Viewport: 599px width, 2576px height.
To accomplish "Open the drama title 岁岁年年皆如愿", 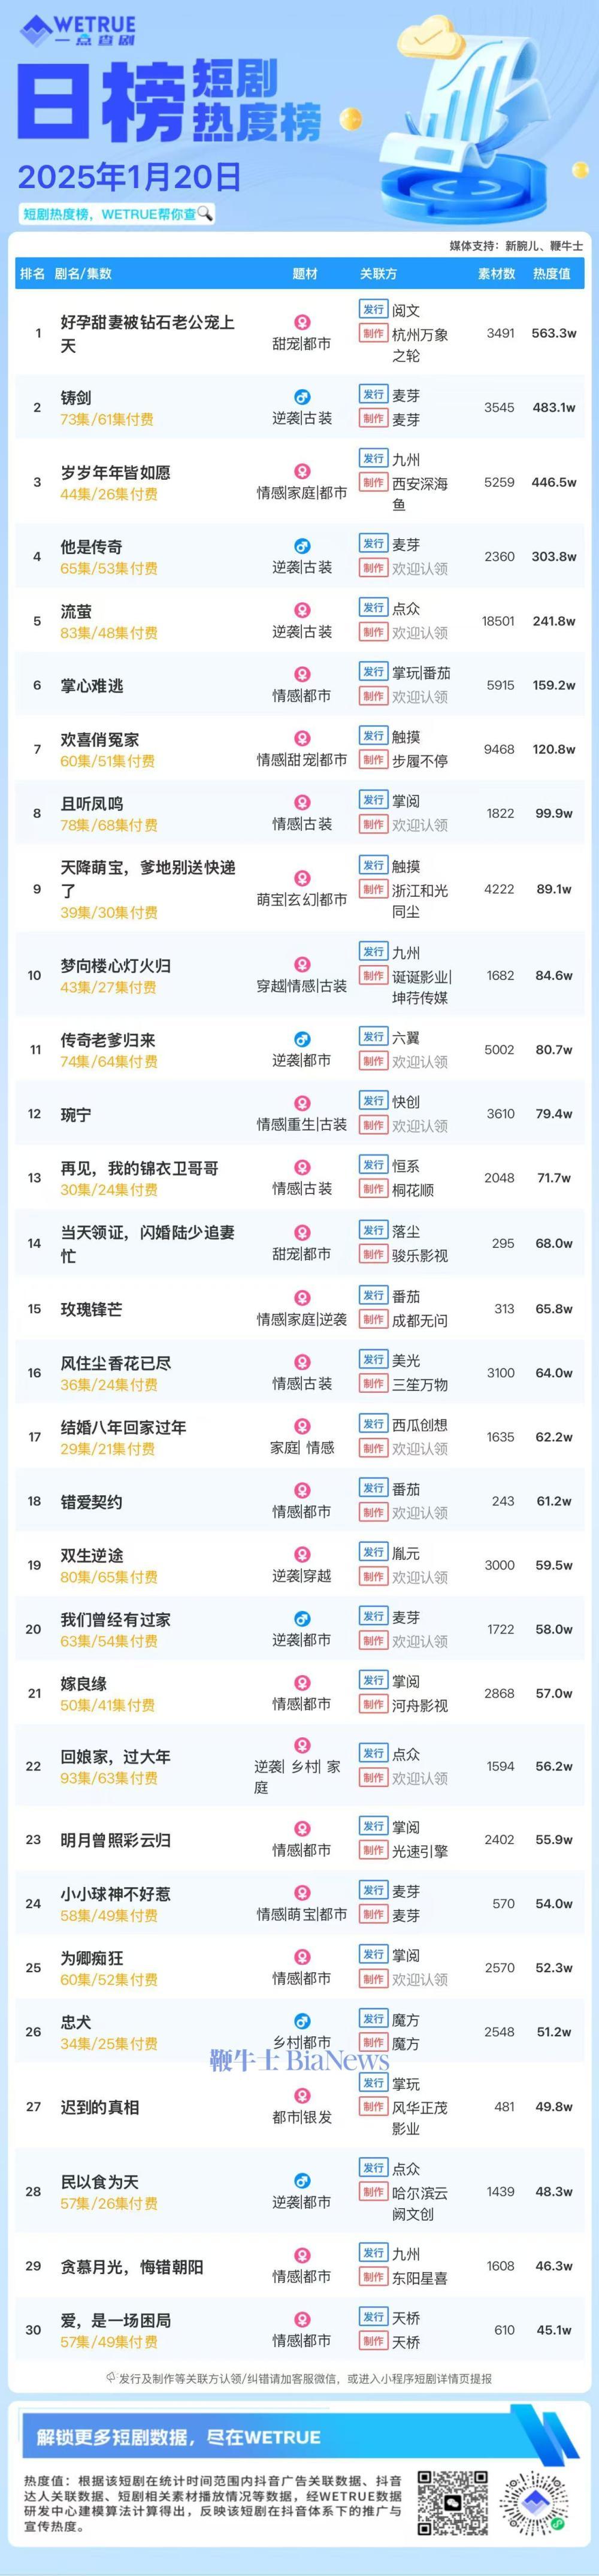I will pos(116,472).
